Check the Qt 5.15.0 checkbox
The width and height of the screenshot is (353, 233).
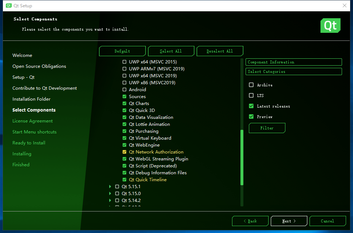[117, 194]
